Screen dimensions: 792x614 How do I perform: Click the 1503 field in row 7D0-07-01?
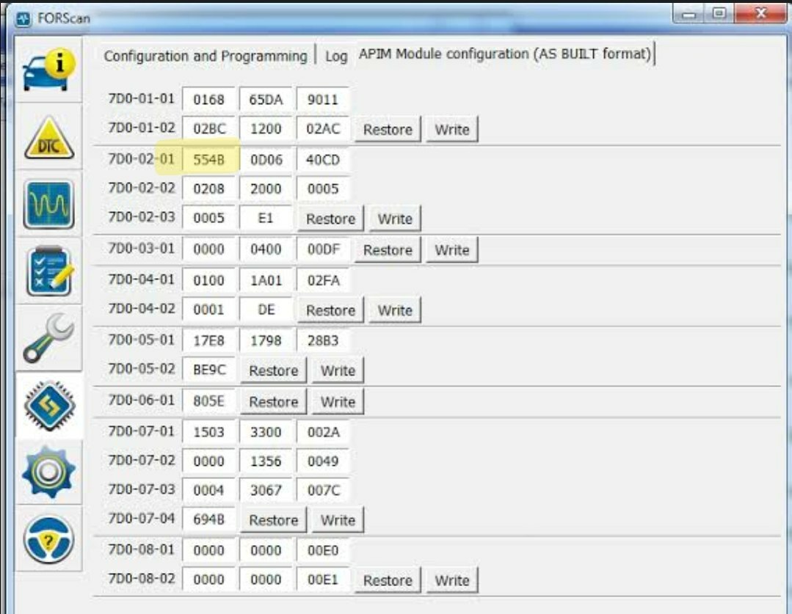[208, 432]
